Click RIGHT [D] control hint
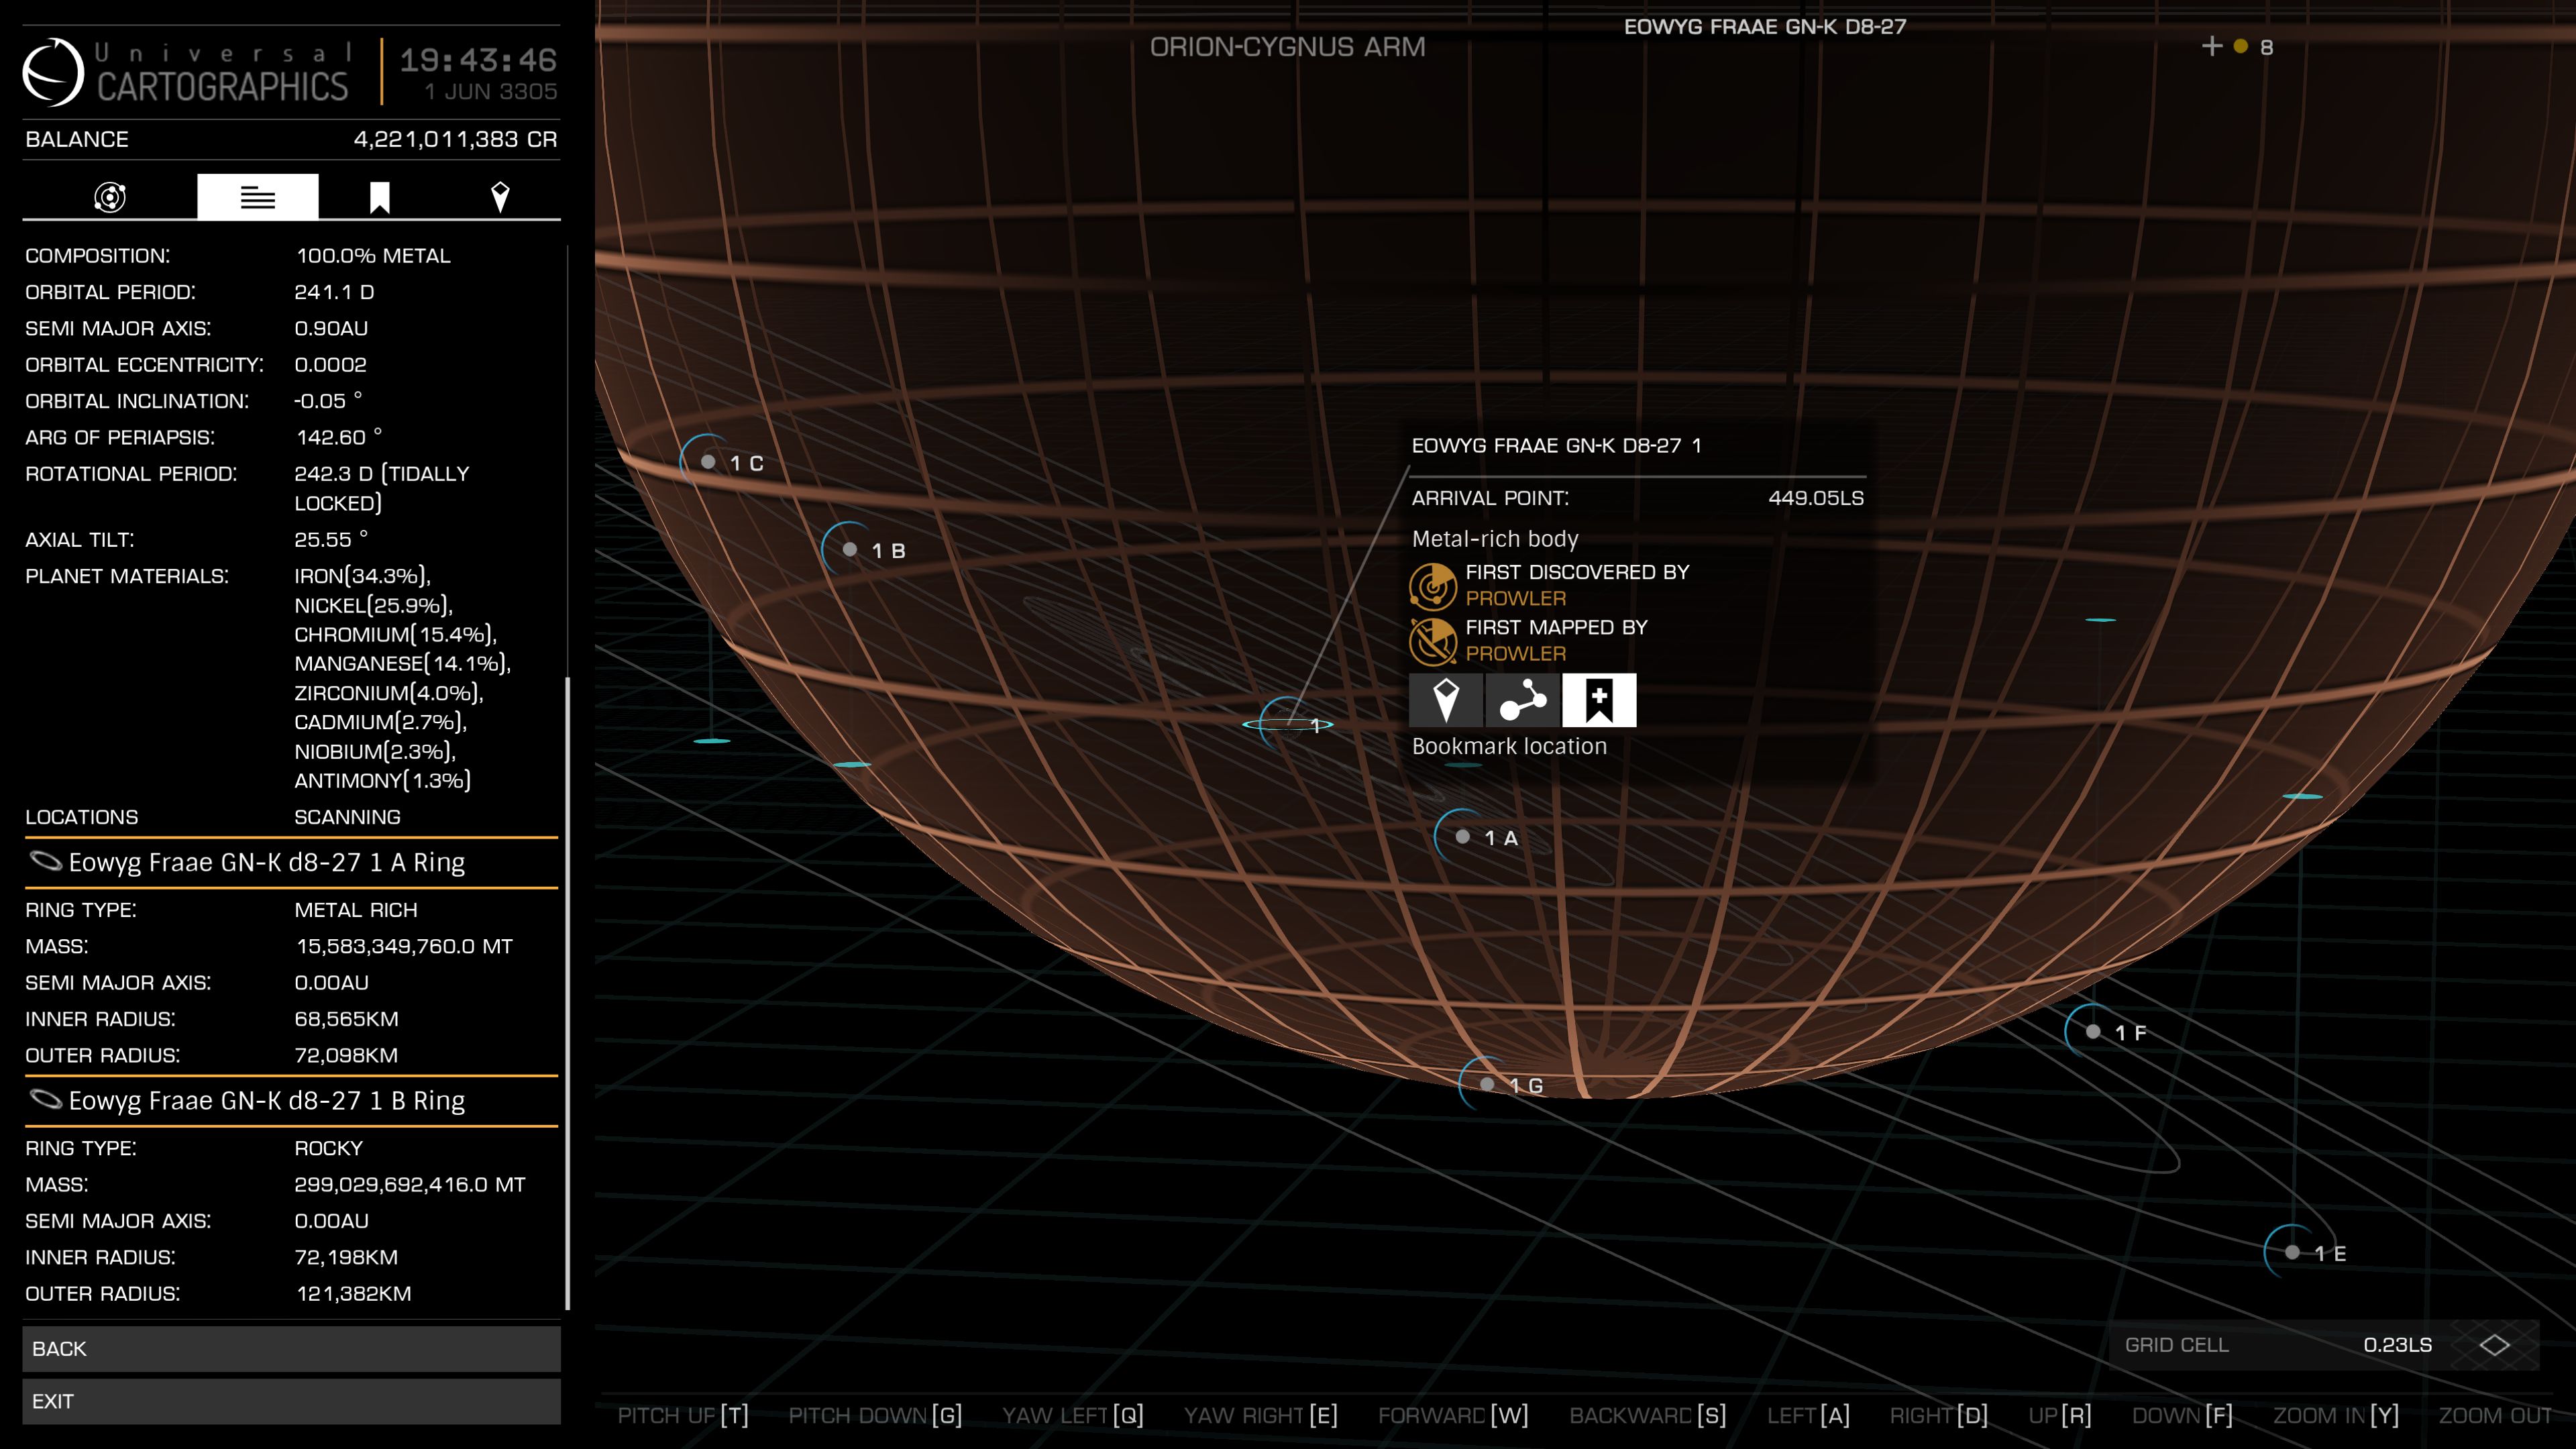The width and height of the screenshot is (2576, 1449). (x=1938, y=1415)
